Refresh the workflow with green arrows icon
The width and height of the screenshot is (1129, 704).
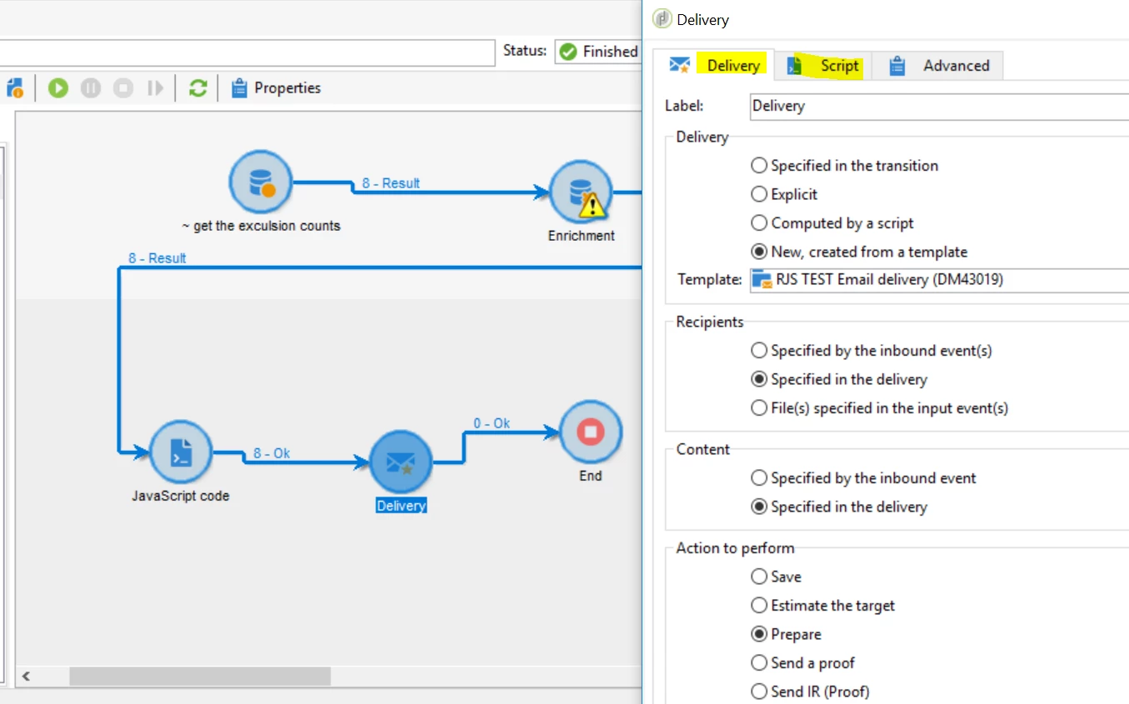click(197, 87)
